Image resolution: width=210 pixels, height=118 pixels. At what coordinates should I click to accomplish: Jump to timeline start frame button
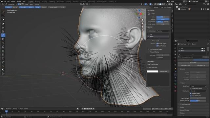tap(82, 109)
